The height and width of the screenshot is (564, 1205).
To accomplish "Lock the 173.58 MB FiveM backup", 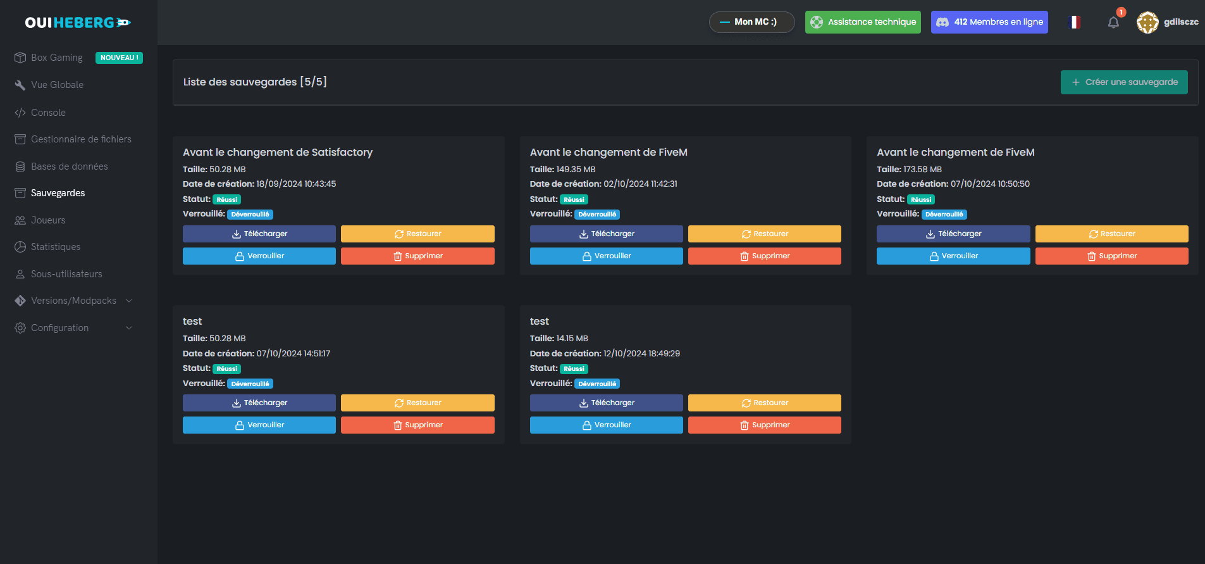I will coord(953,256).
